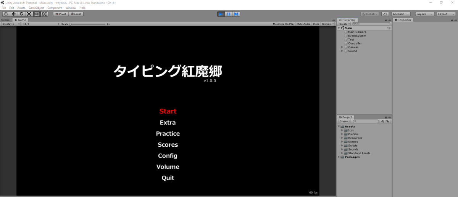Open the File menu
Viewport: 458px width, 197px height.
(4, 8)
